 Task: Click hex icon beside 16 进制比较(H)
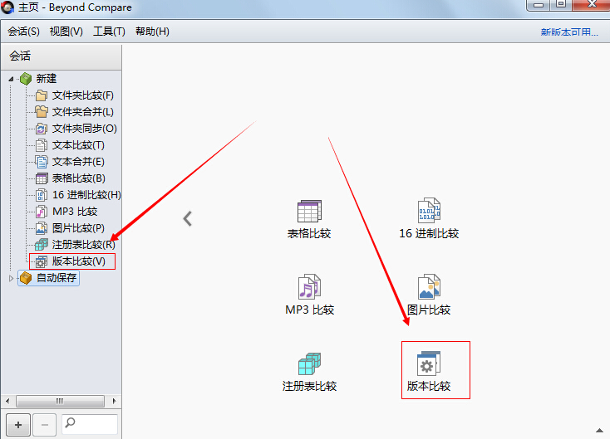(42, 195)
